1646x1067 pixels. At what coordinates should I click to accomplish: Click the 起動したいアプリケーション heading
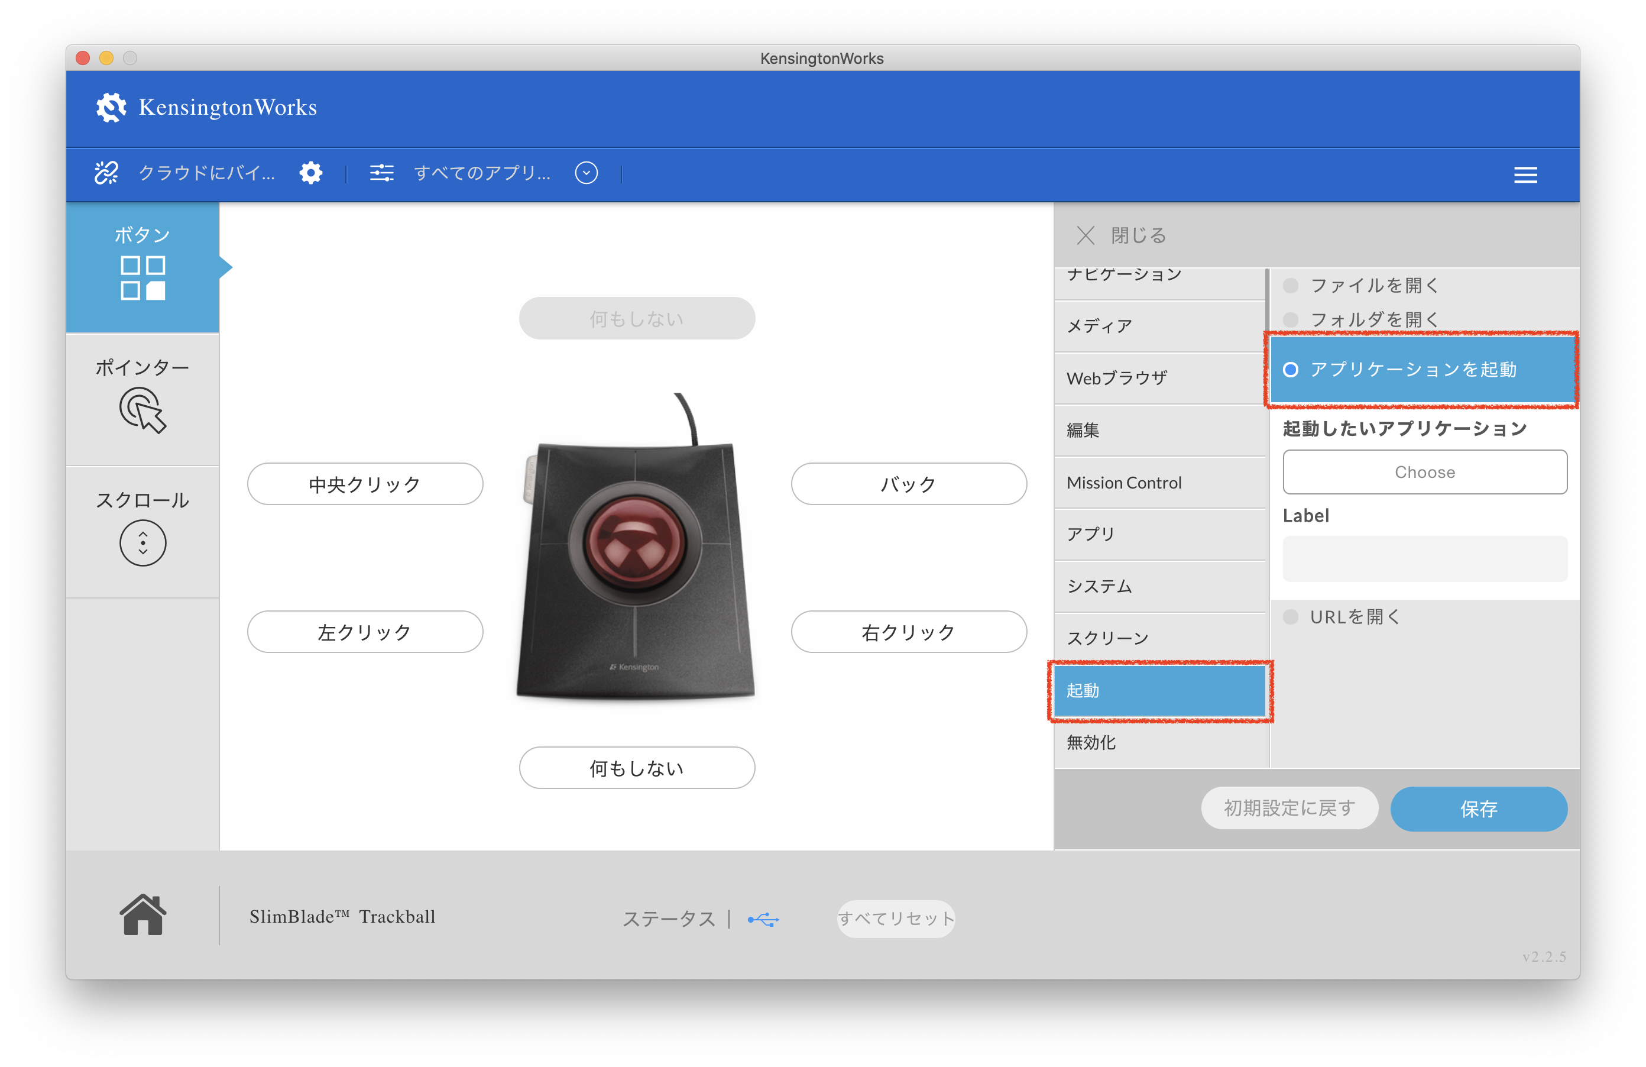click(x=1405, y=428)
